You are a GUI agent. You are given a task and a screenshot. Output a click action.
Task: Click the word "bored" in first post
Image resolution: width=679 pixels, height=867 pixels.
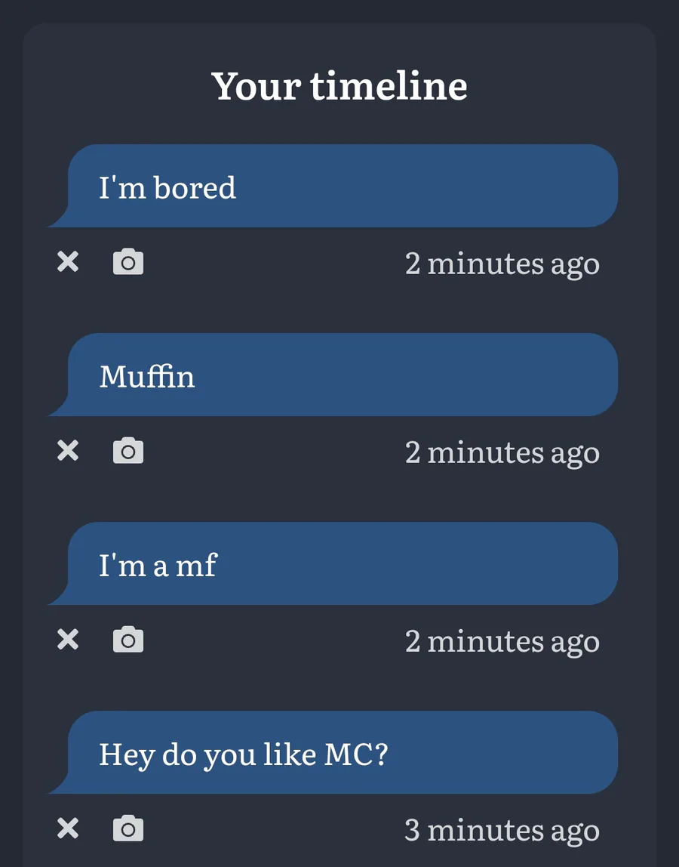click(x=195, y=187)
